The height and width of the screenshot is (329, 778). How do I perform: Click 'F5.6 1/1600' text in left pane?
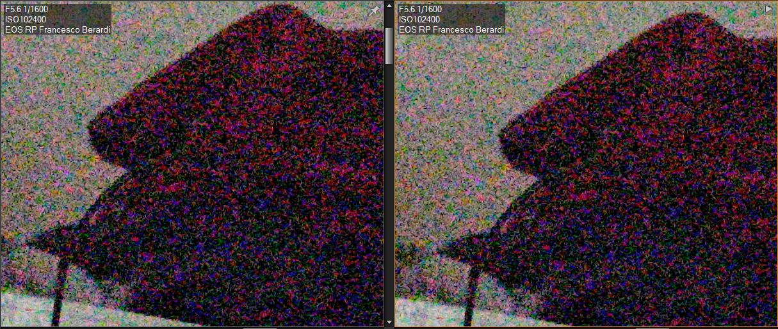26,9
